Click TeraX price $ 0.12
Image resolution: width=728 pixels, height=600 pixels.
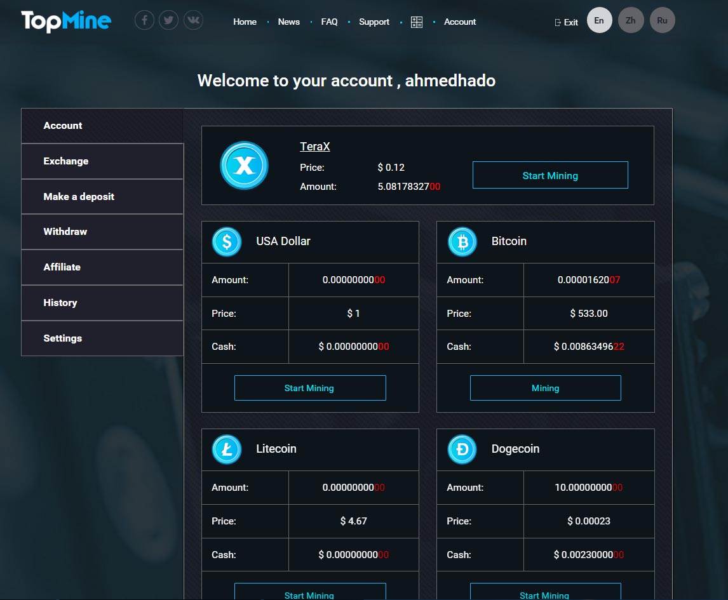[391, 168]
